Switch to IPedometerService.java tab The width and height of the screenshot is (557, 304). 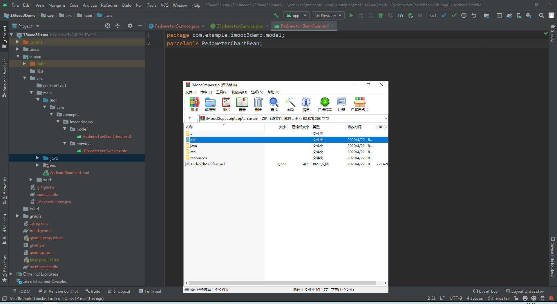[x=240, y=26]
